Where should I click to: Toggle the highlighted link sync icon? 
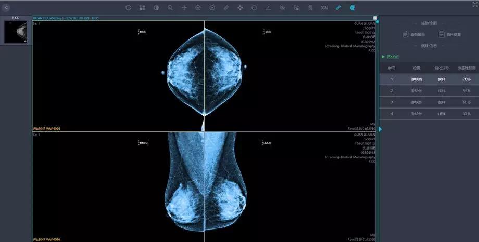[338, 8]
